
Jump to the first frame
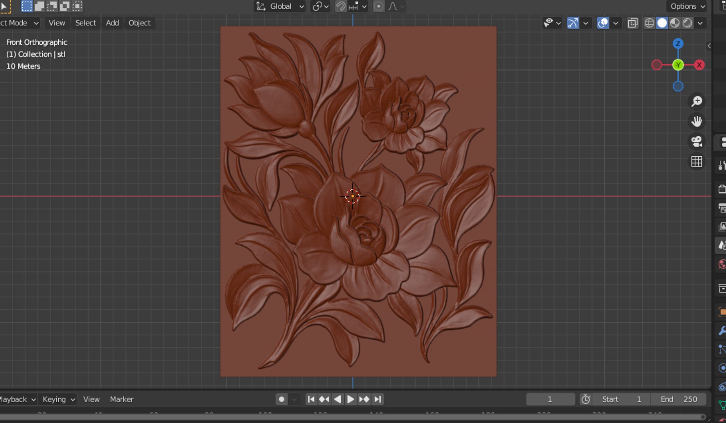[x=311, y=399]
